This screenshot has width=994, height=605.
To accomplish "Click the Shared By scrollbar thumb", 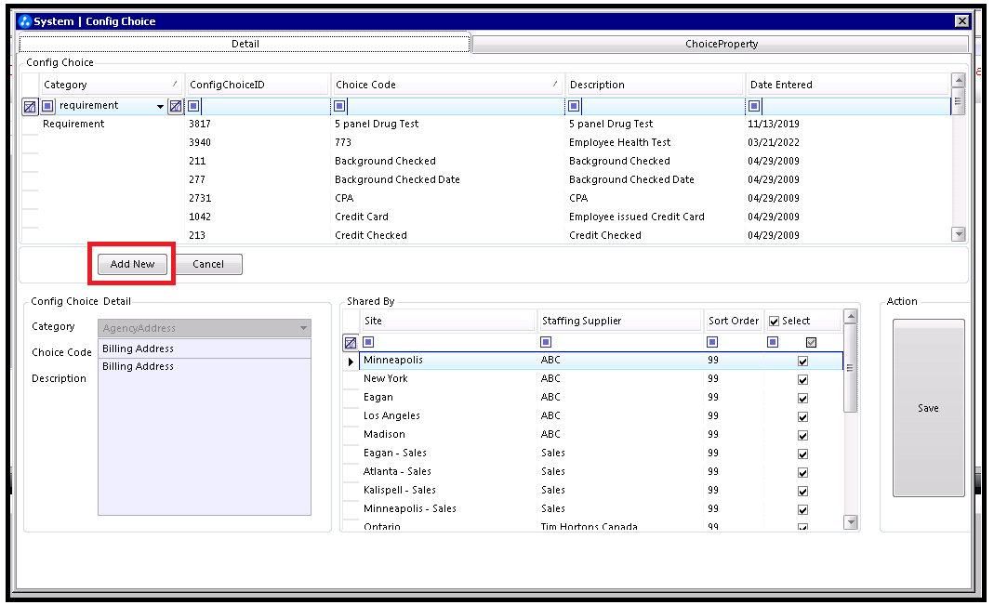I will (851, 367).
